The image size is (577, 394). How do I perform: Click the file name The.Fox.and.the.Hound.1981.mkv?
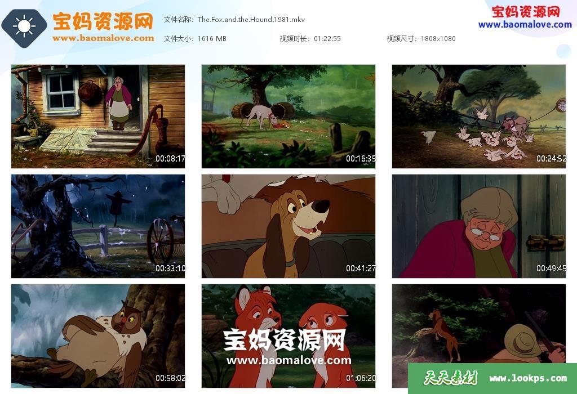coord(251,20)
